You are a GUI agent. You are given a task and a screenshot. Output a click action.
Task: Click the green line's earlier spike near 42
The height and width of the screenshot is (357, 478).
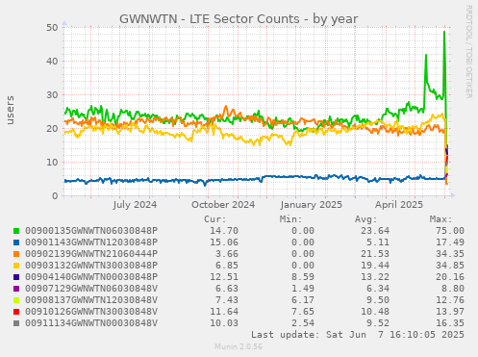426,55
